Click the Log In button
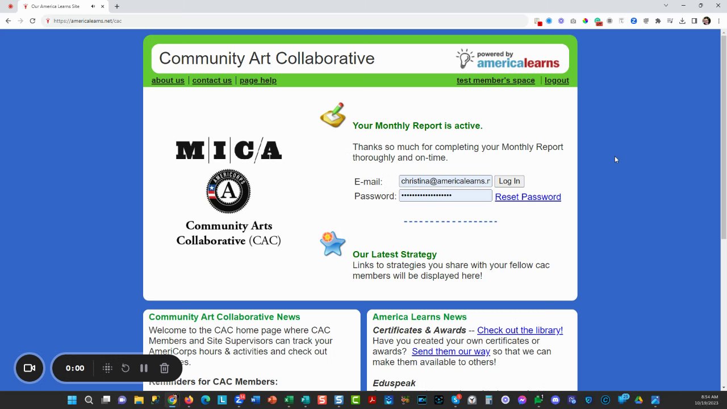Screen dimensions: 727x409 click(509, 181)
